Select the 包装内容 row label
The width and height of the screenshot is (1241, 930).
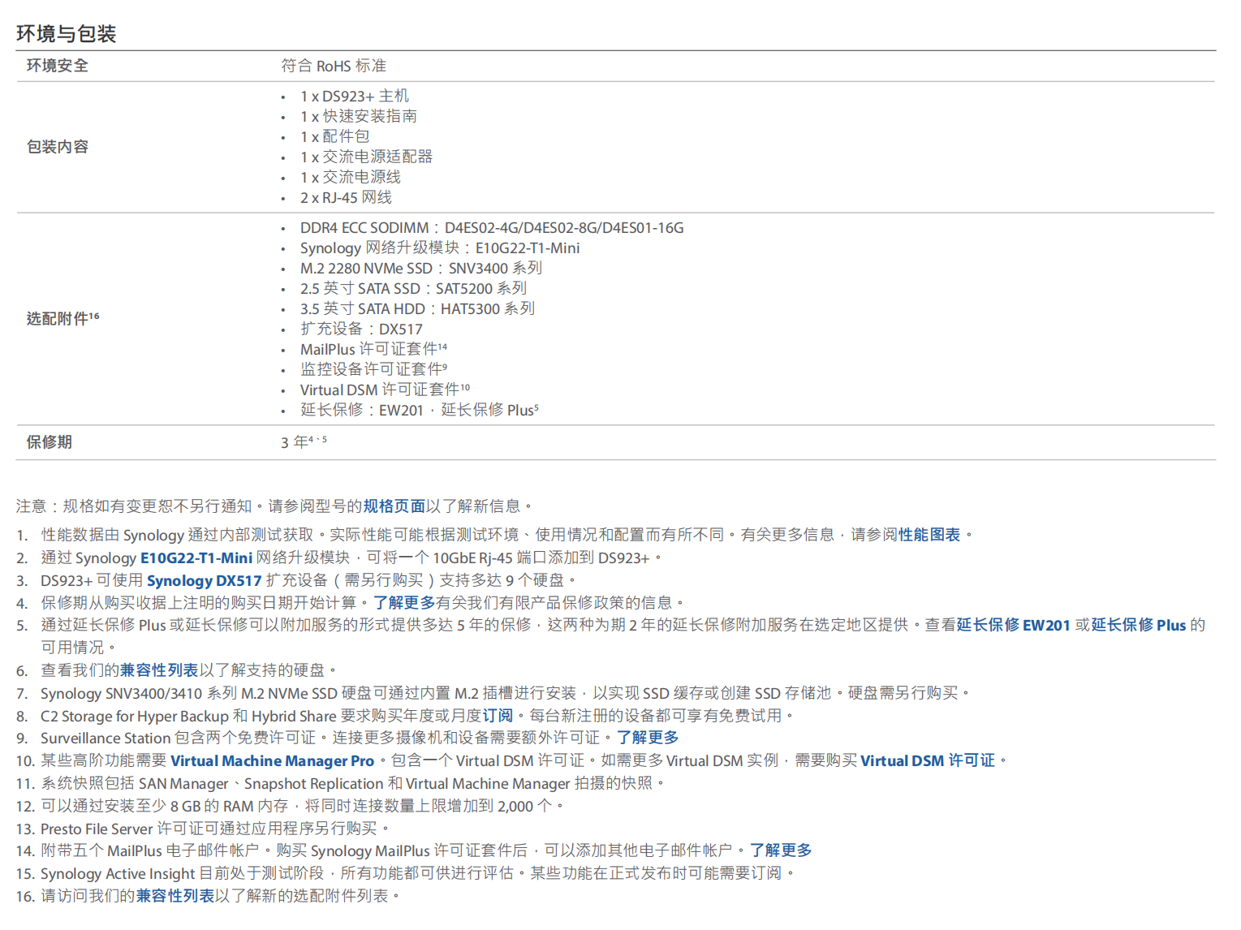[57, 147]
